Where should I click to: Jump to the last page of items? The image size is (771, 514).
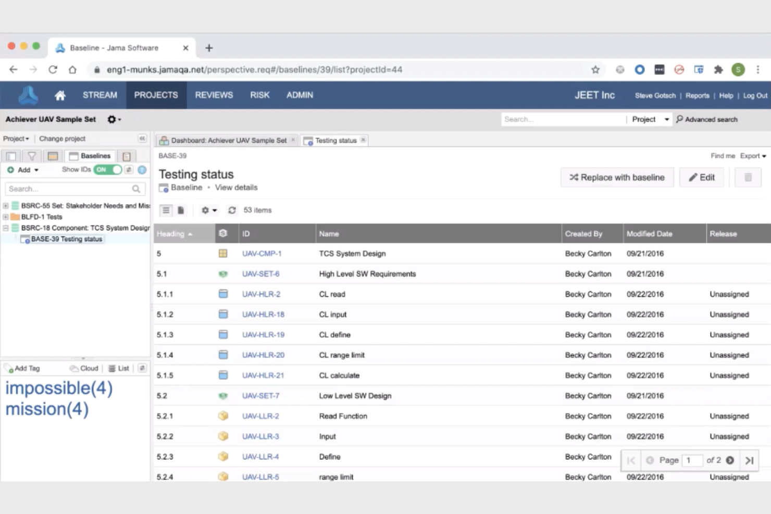tap(750, 460)
